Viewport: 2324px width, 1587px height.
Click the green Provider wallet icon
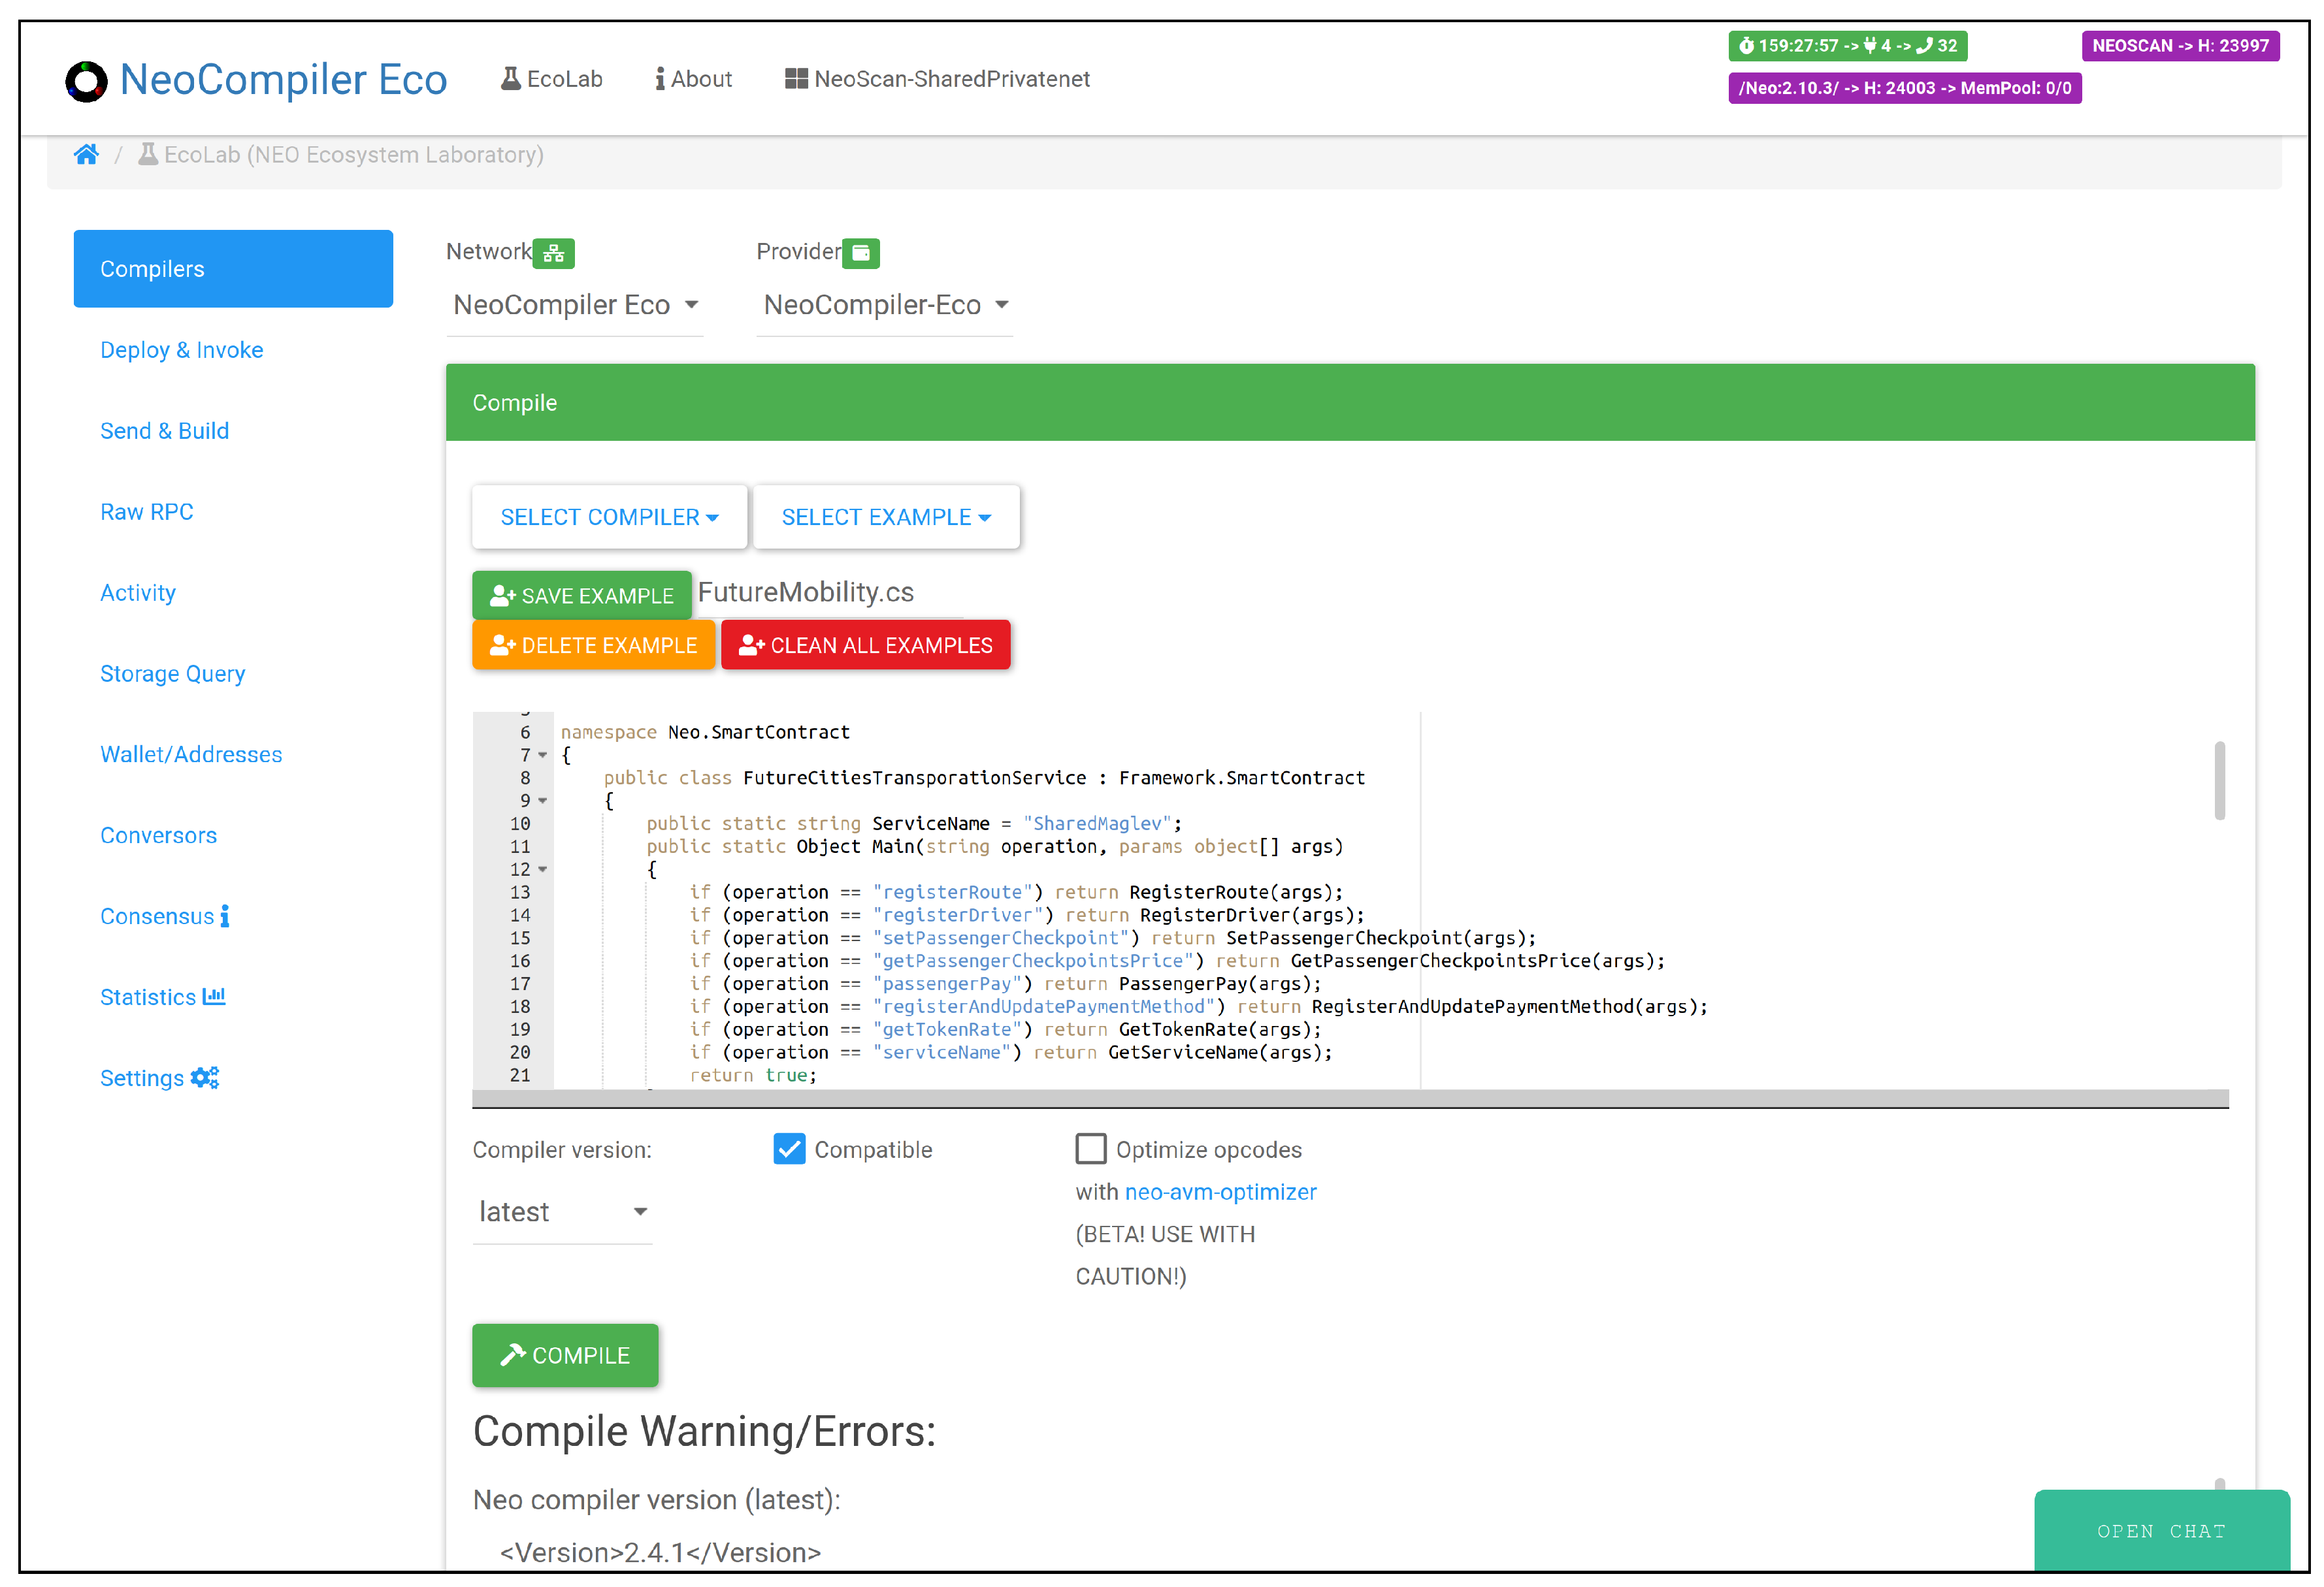[860, 253]
